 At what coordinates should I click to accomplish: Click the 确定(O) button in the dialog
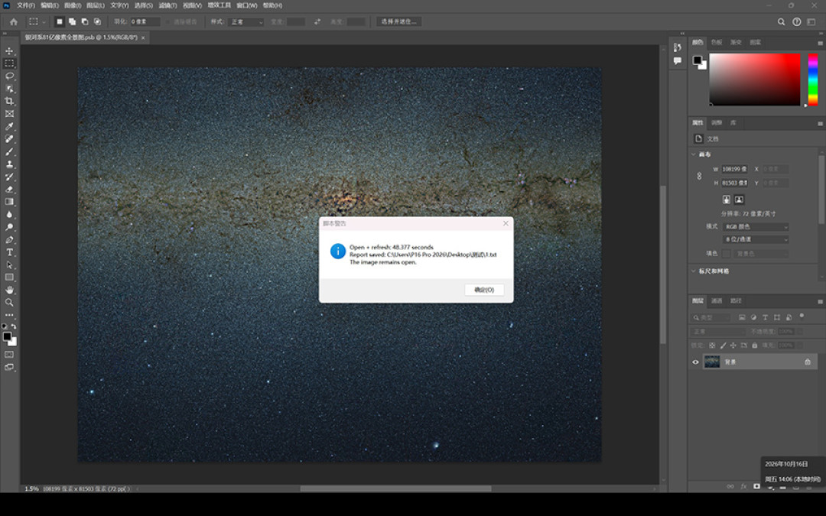click(484, 290)
